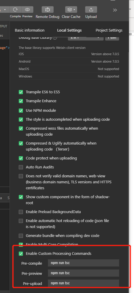Click the Pre-compile command input field
134x293 pixels.
pyautogui.click(x=83, y=263)
